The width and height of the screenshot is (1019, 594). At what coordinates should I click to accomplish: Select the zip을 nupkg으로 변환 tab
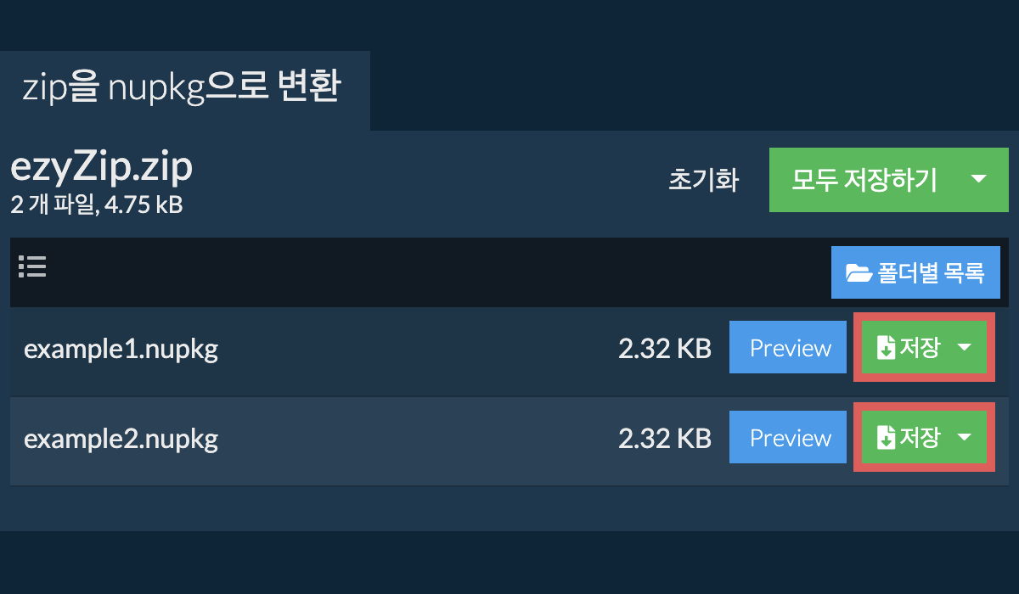[184, 90]
